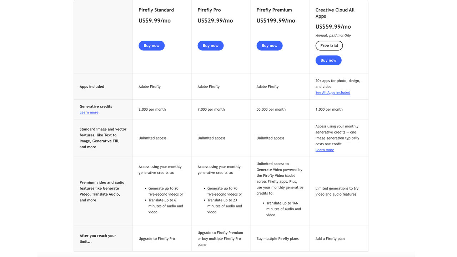
Task: Click the Annual, paid monthly note
Action: click(333, 35)
